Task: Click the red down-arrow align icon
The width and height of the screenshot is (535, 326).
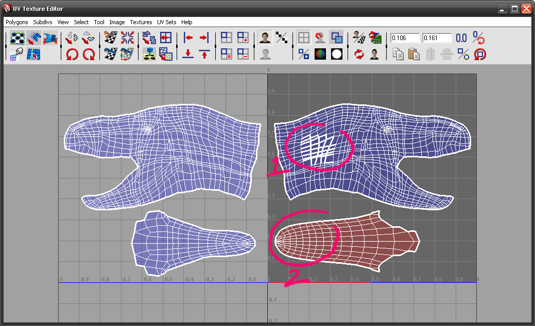Action: coord(188,53)
